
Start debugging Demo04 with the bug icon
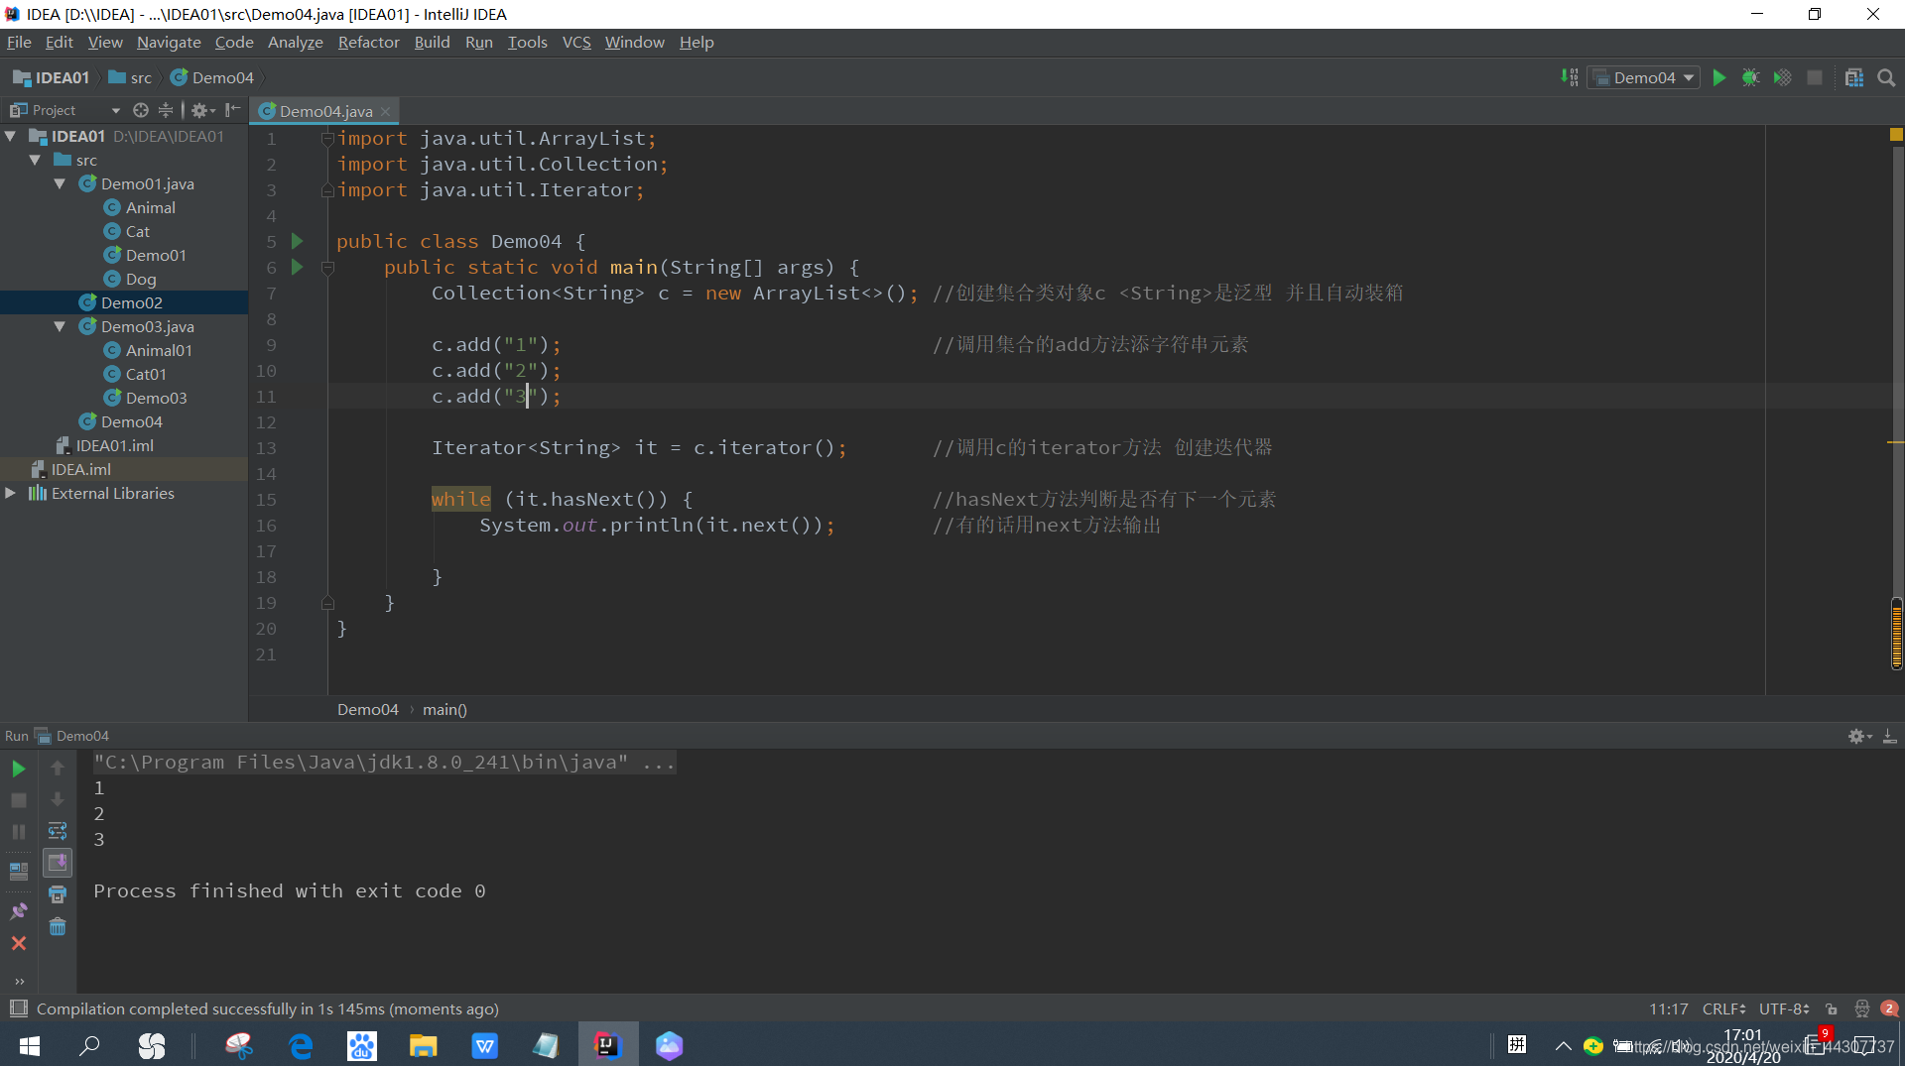coord(1750,77)
